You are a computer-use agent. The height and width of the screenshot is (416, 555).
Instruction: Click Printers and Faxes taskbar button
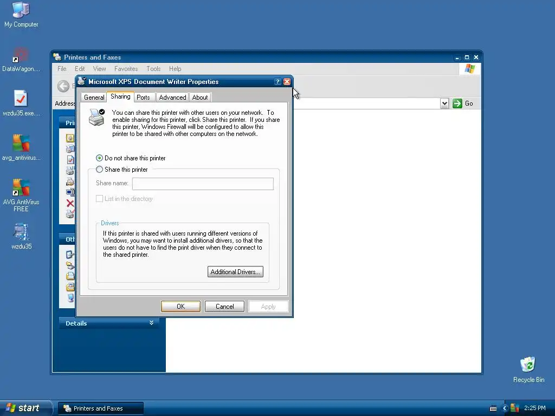(101, 408)
